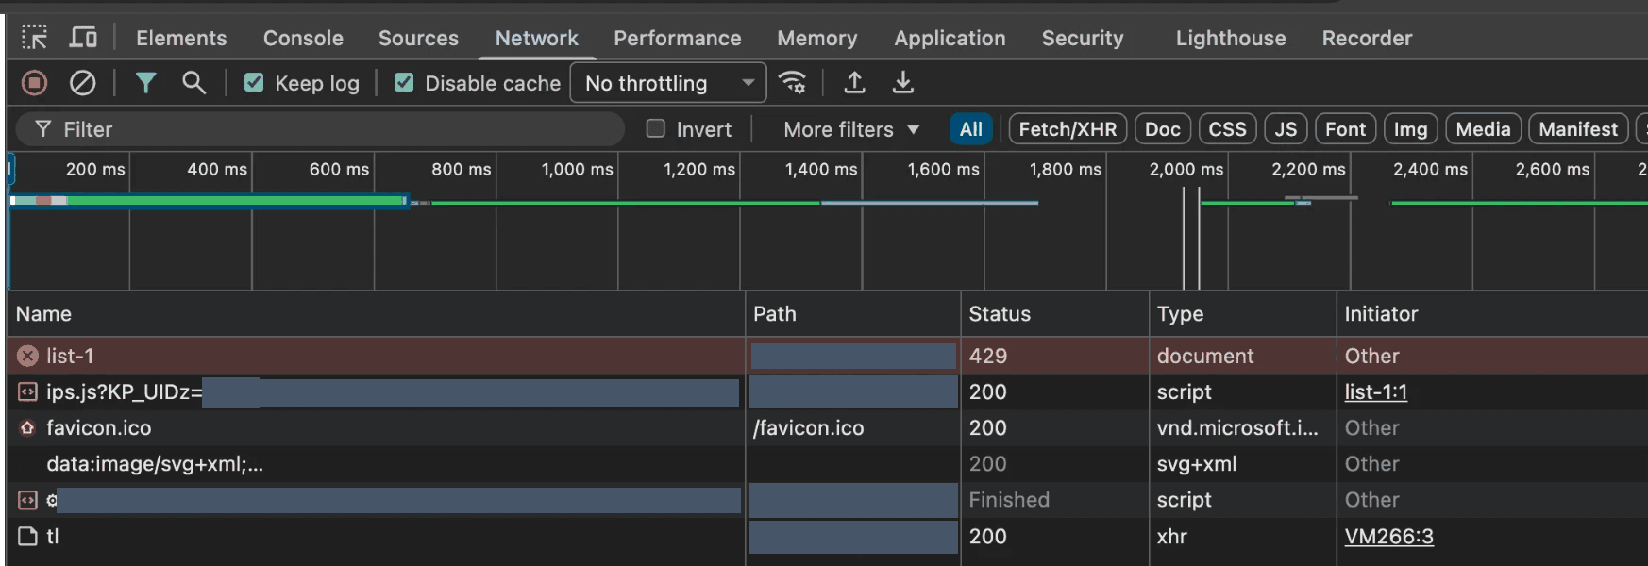Export HAR file with download icon
Viewport: 1648px width, 566px height.
pos(903,83)
